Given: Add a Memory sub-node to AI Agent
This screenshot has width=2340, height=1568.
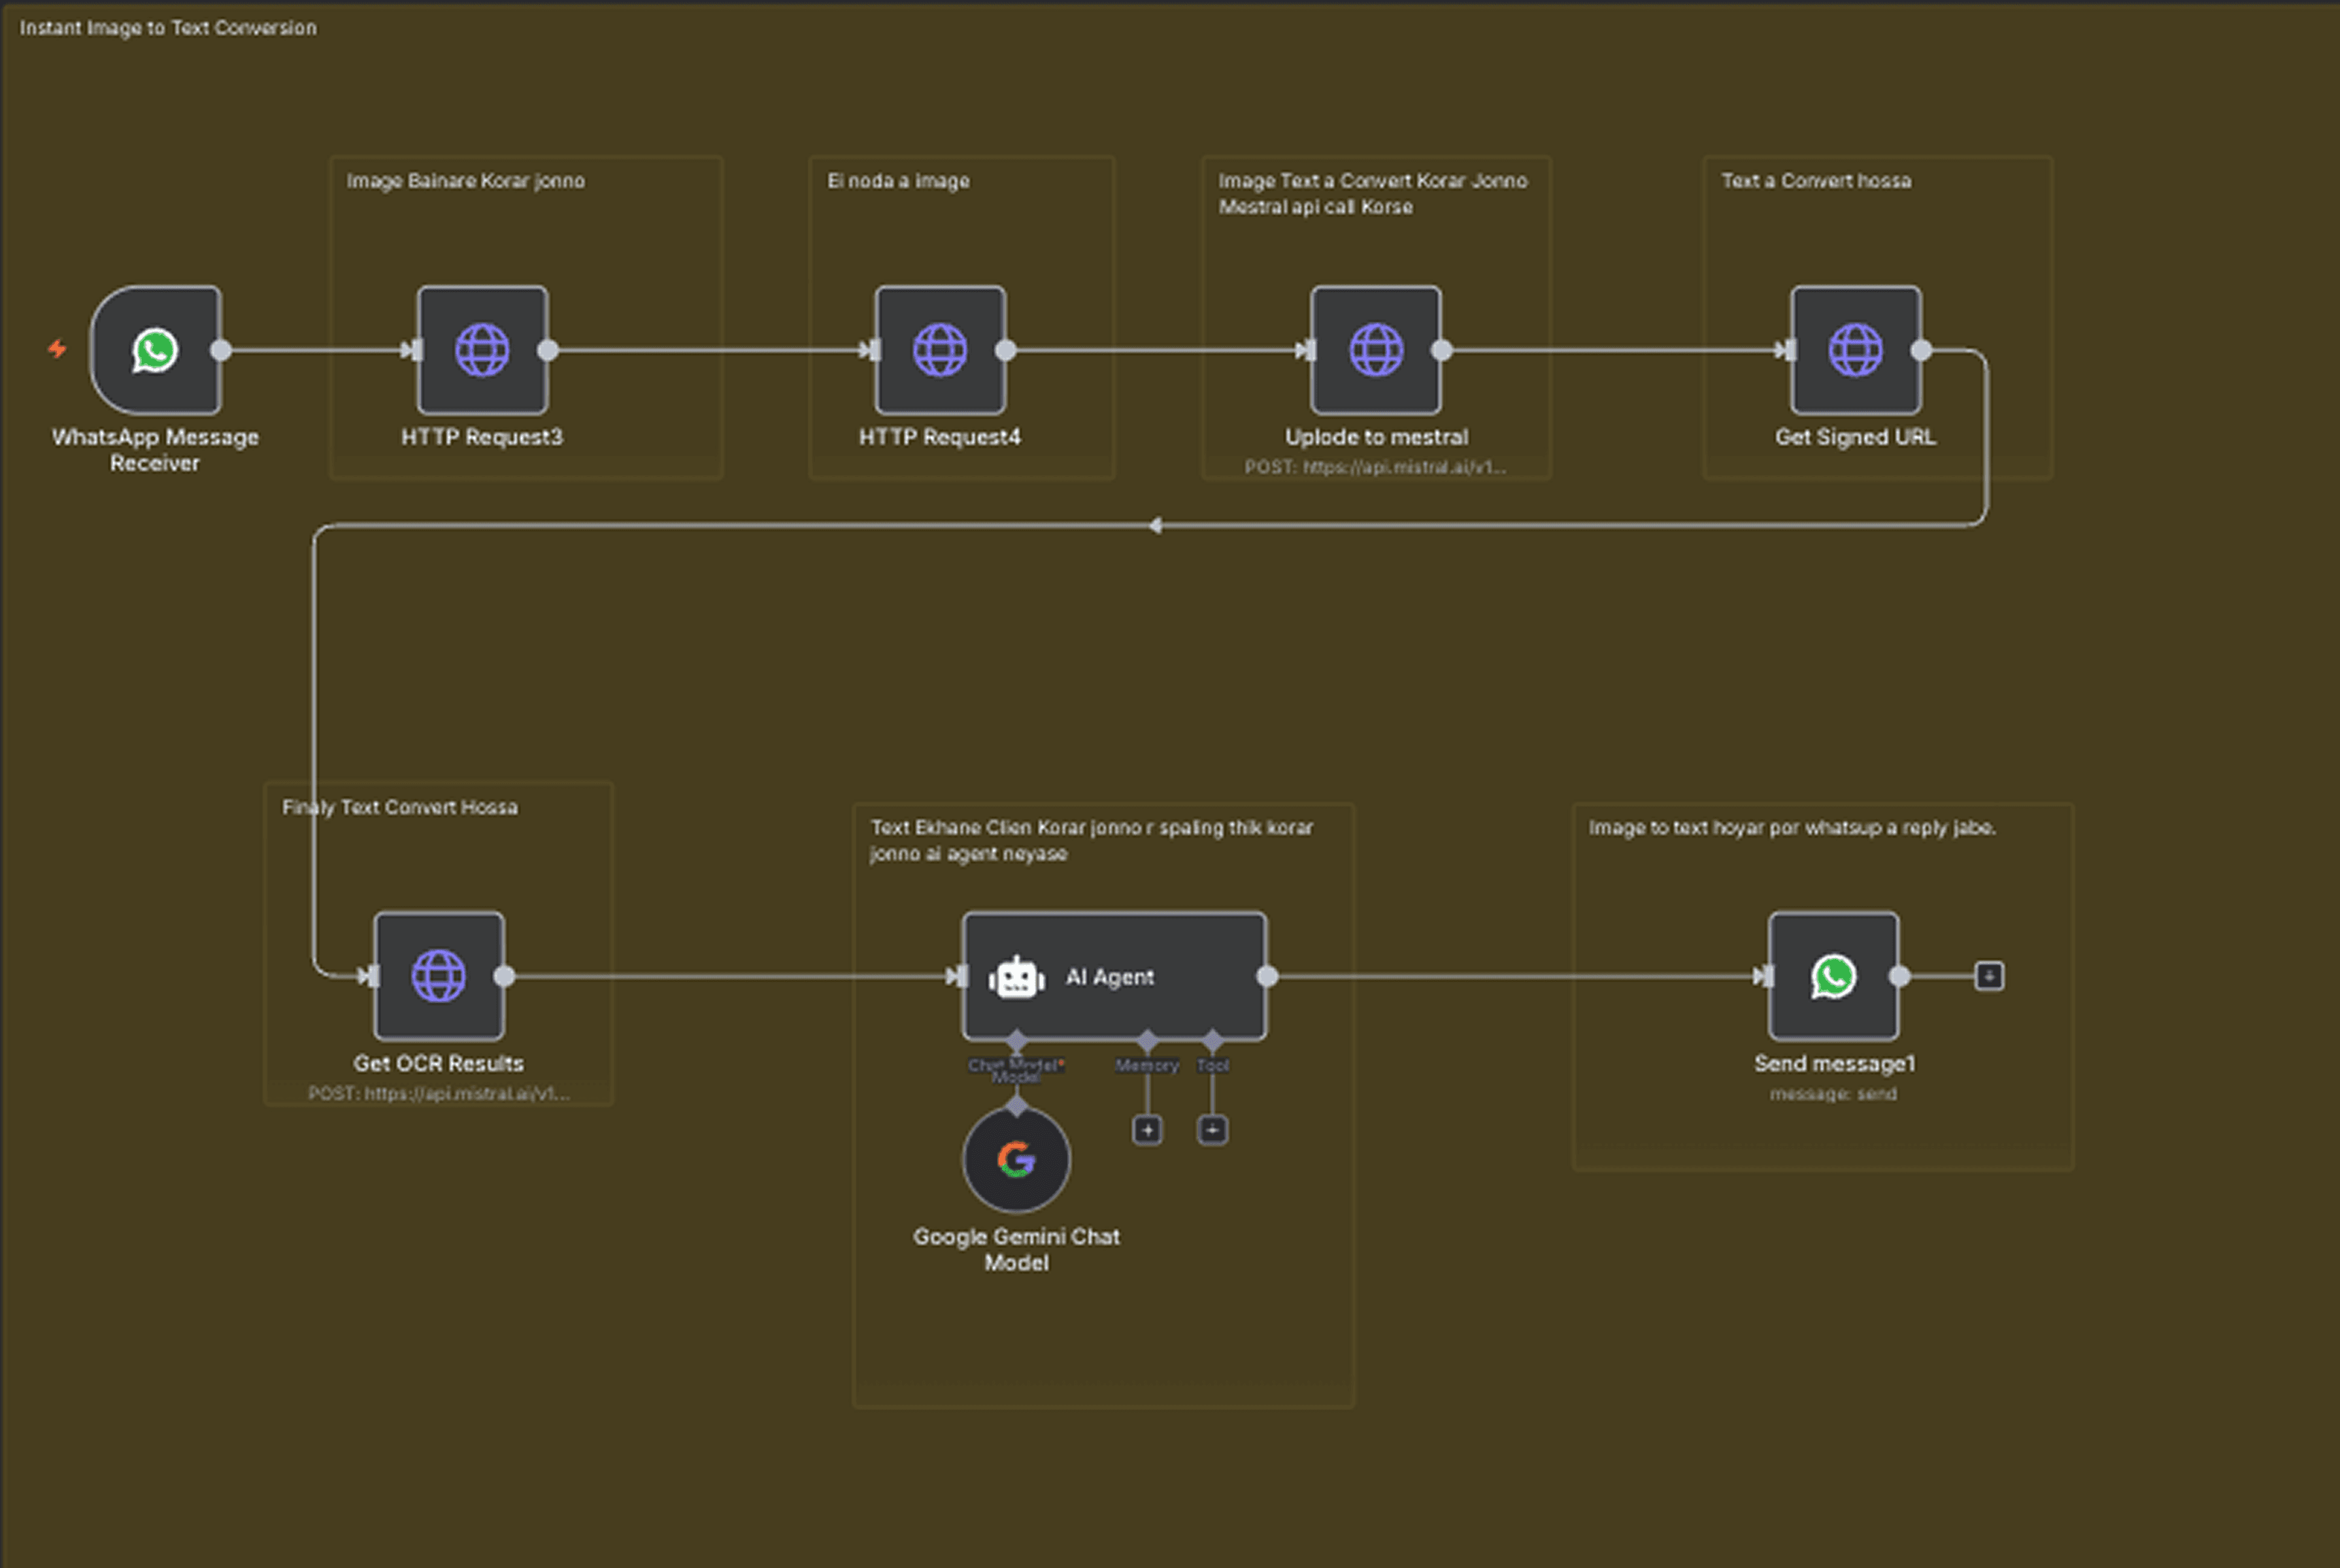Looking at the screenshot, I should (1146, 1130).
